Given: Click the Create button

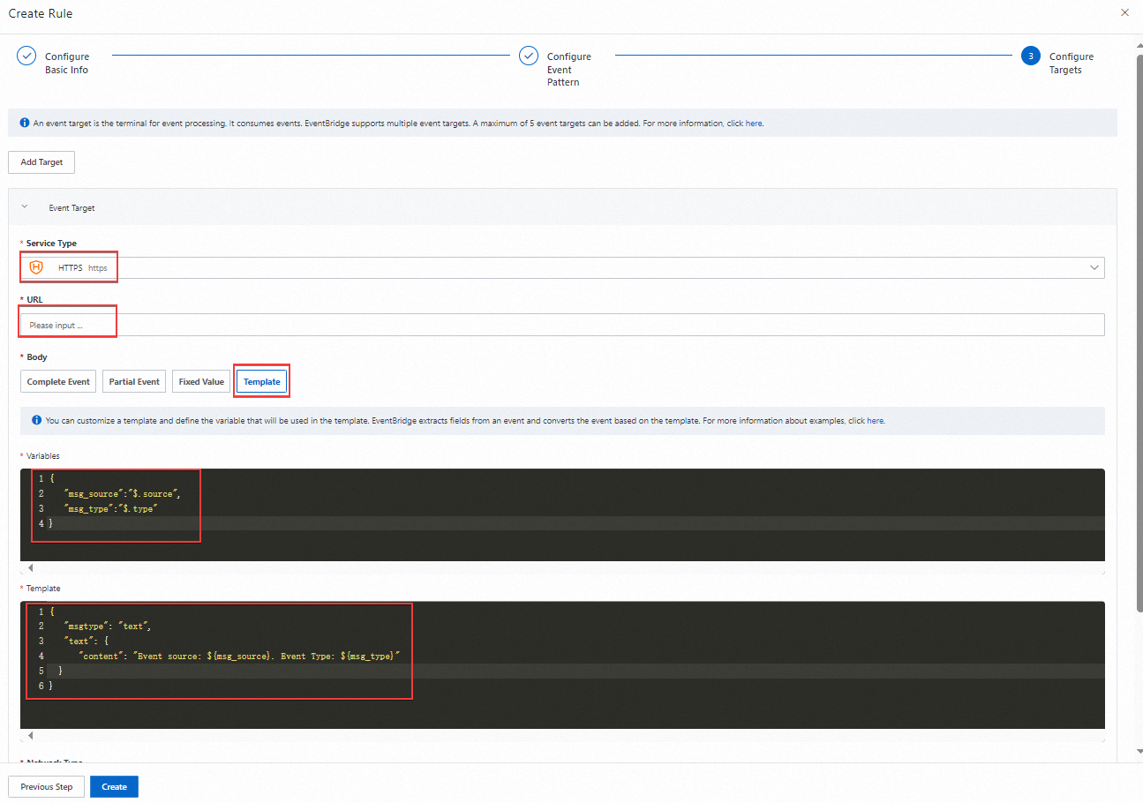Looking at the screenshot, I should click(114, 786).
